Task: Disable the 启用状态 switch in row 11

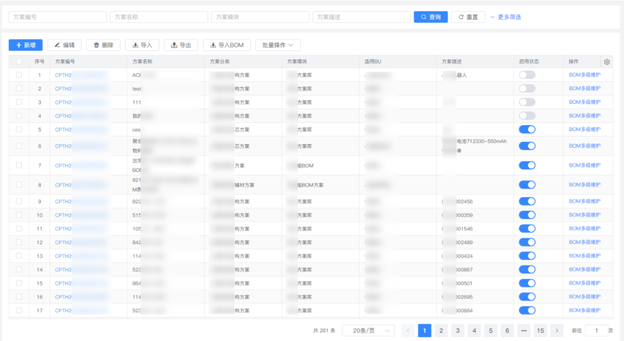Action: (x=527, y=228)
